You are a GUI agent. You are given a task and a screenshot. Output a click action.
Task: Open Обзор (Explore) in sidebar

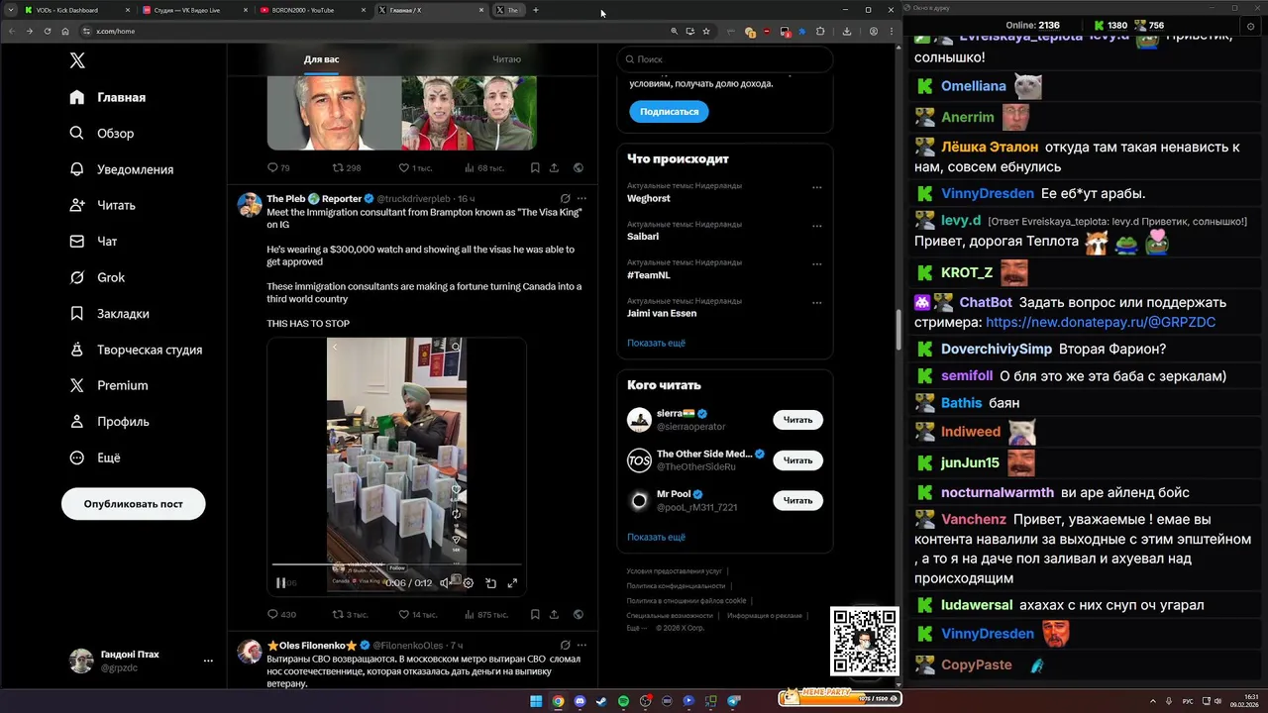point(102,133)
